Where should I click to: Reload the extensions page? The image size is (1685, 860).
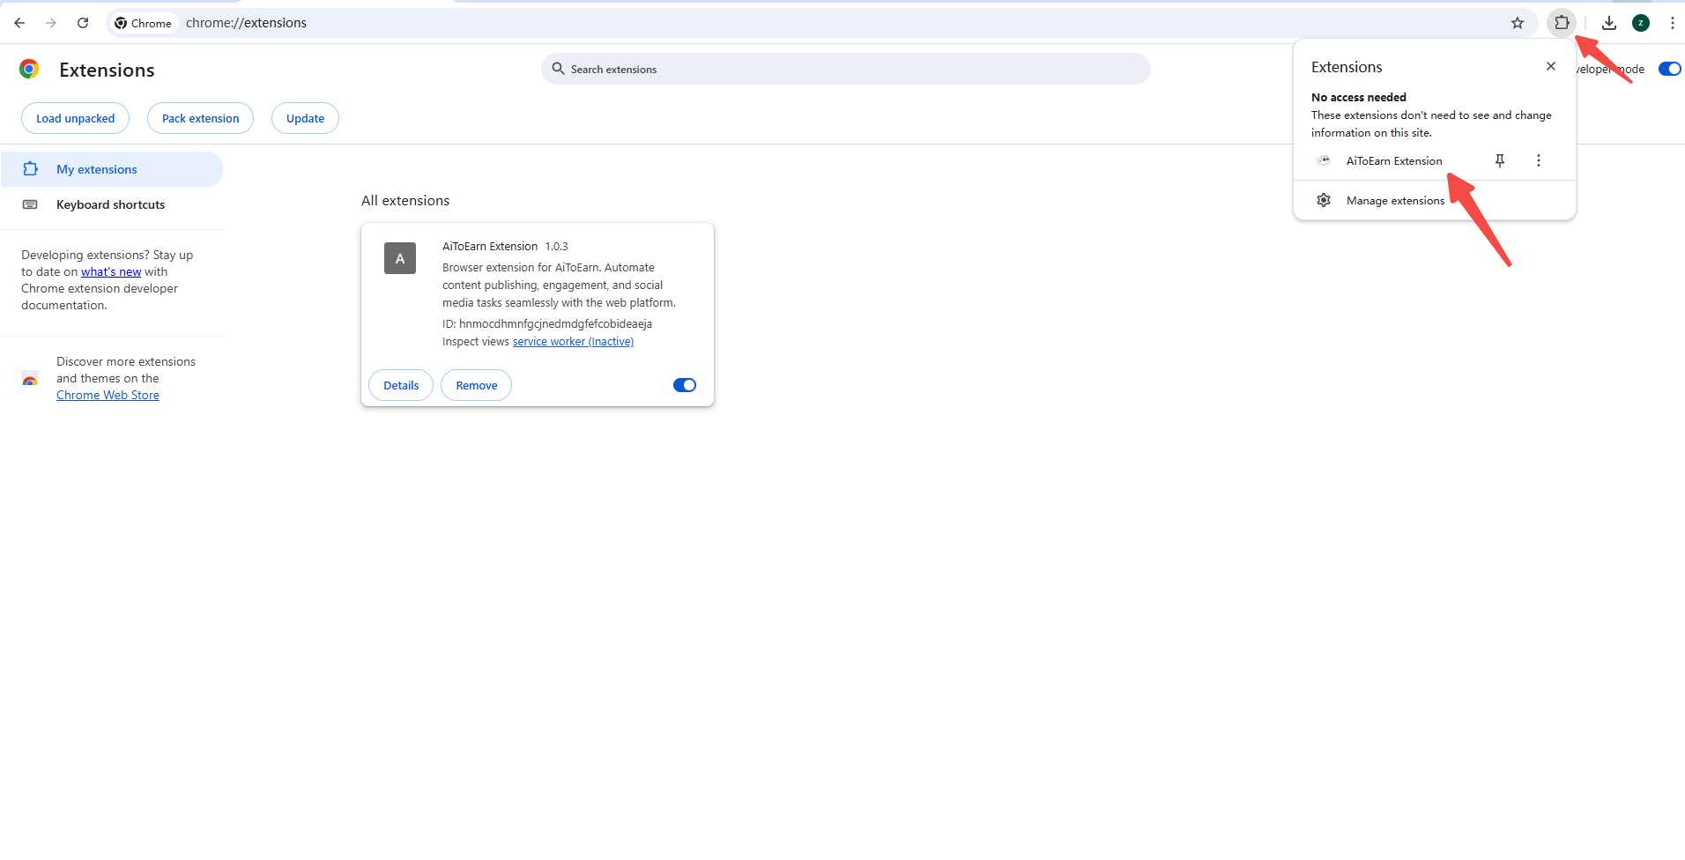click(83, 23)
